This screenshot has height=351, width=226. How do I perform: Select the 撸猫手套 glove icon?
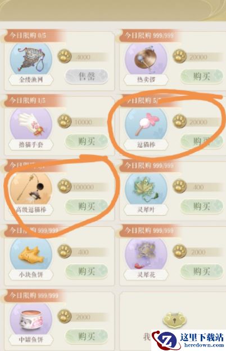coord(31,124)
